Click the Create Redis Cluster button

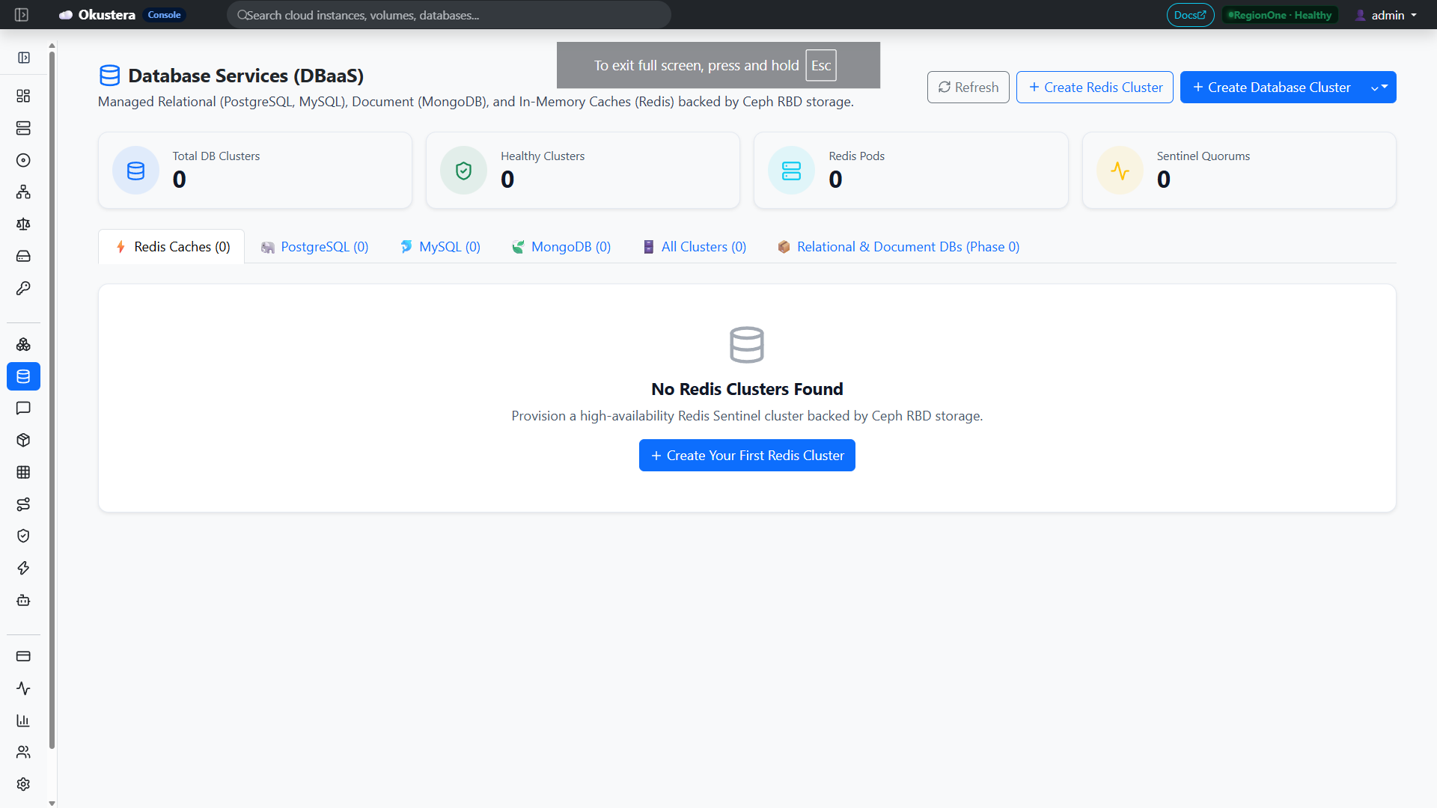tap(1095, 88)
